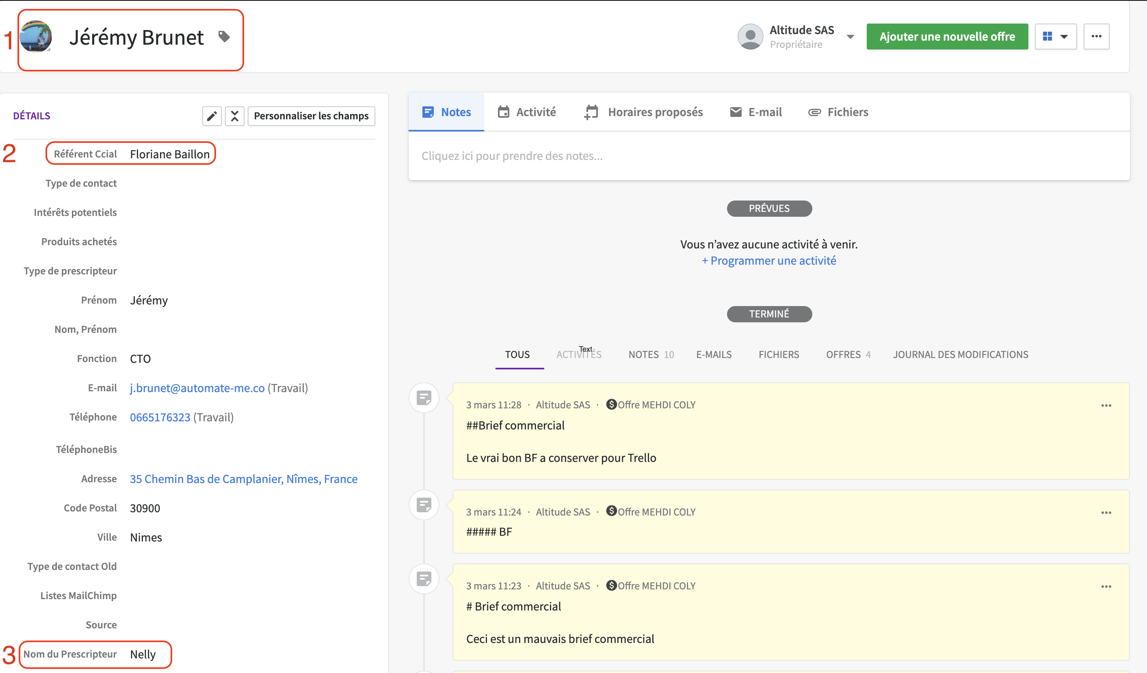
Task: Click the pencil edit icon in Détails
Action: 212,116
